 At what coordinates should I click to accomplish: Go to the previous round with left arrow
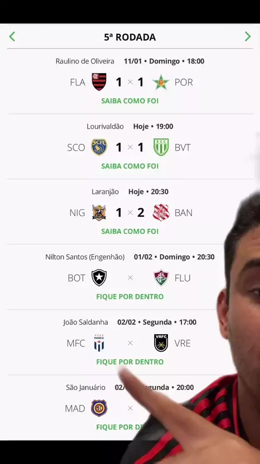tap(12, 37)
